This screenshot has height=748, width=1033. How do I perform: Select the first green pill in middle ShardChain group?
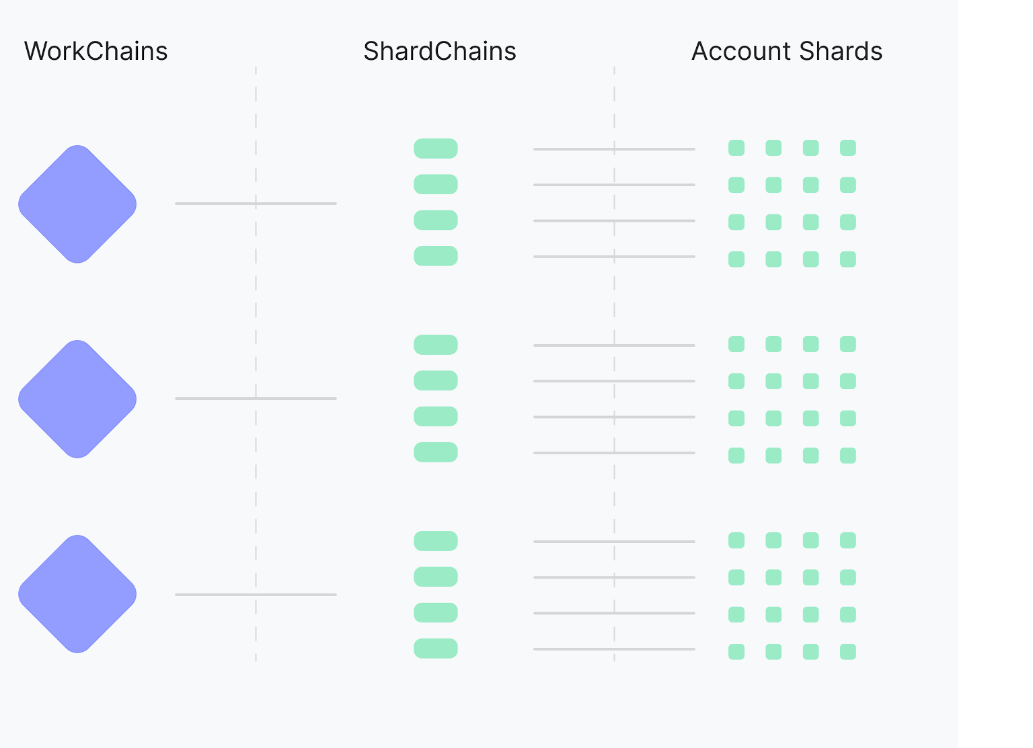coord(436,345)
